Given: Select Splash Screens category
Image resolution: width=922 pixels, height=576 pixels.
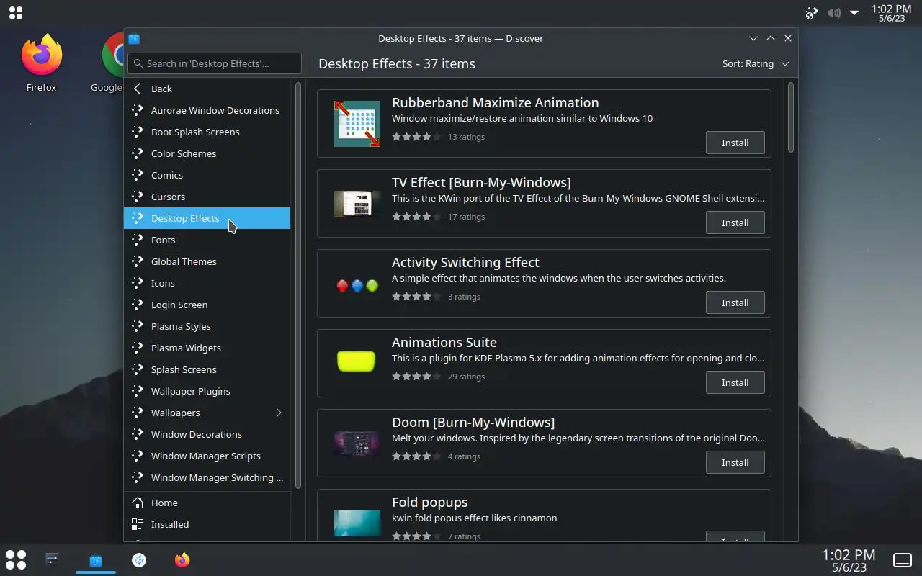Looking at the screenshot, I should click(207, 369).
